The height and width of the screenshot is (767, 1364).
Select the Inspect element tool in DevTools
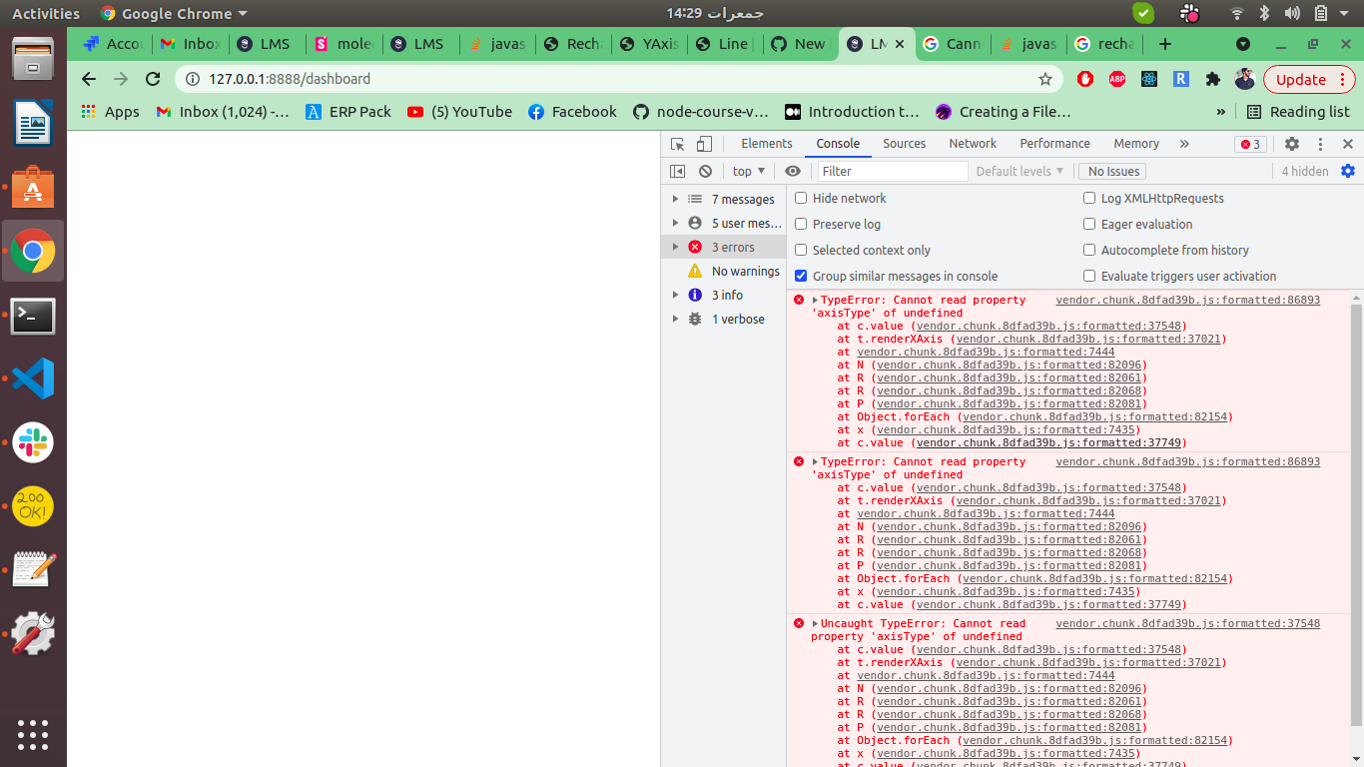[675, 144]
